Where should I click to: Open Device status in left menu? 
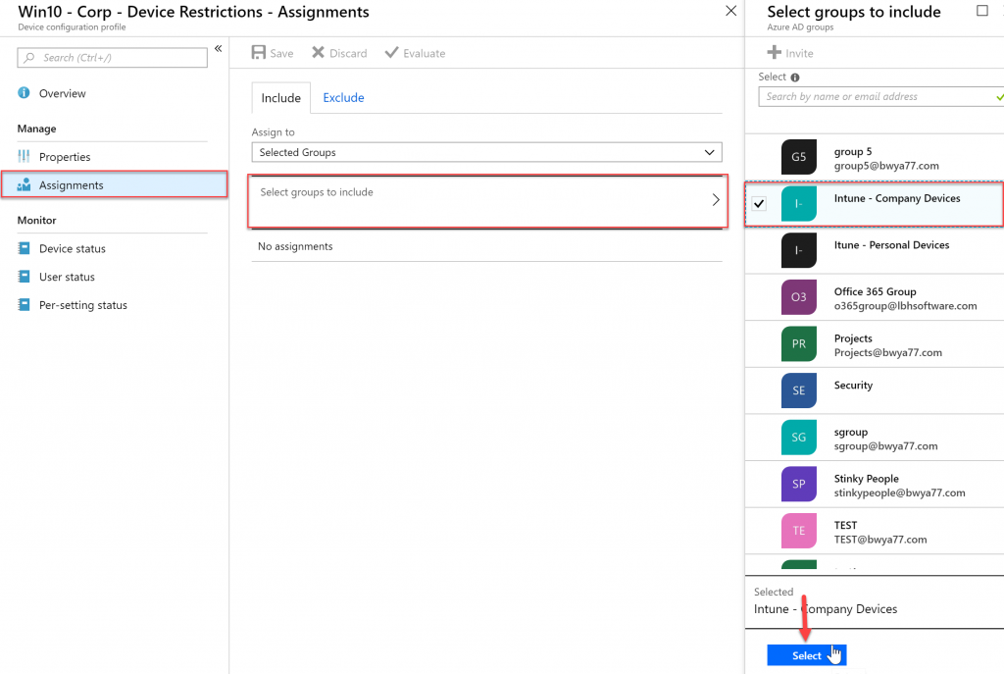(x=73, y=248)
